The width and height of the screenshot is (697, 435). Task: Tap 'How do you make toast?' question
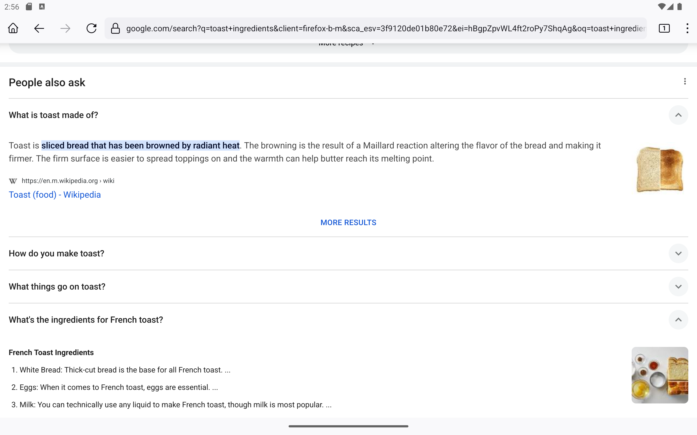[x=56, y=253]
